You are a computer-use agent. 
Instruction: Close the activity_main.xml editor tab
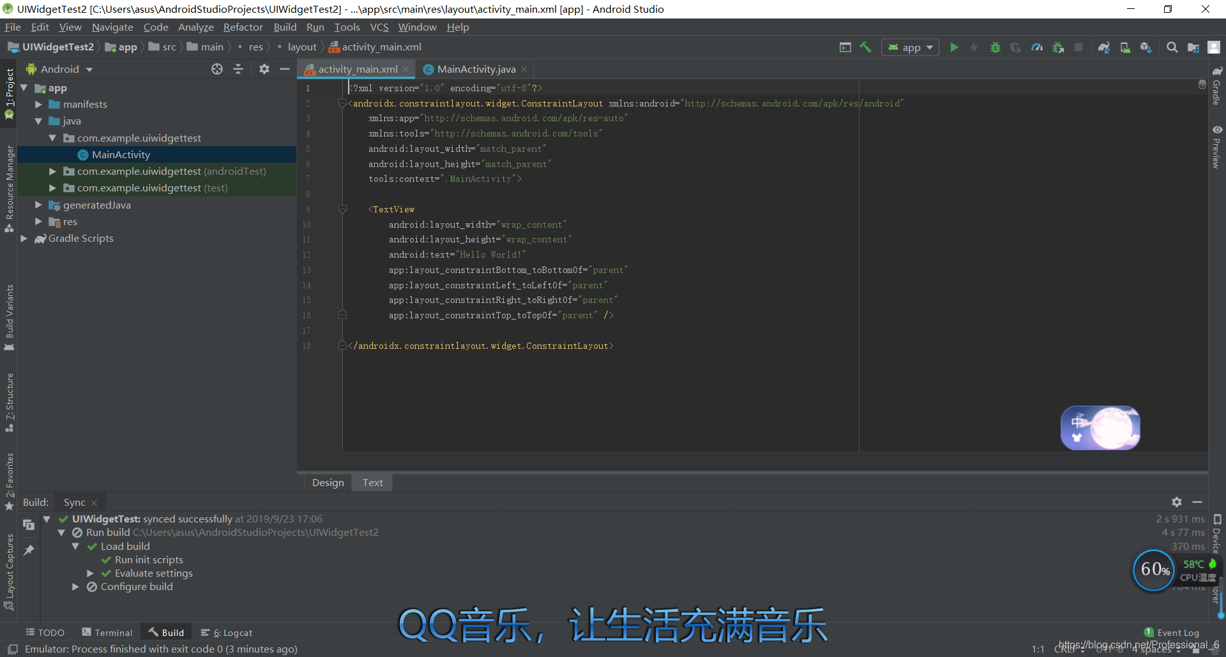point(405,70)
